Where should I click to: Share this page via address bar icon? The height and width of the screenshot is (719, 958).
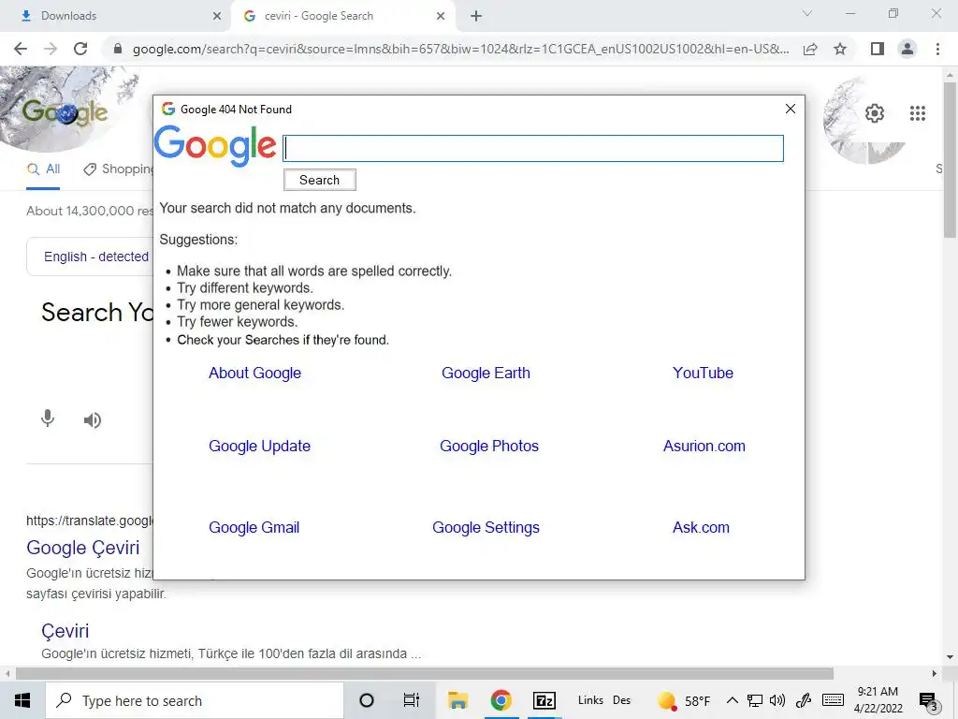[x=810, y=49]
